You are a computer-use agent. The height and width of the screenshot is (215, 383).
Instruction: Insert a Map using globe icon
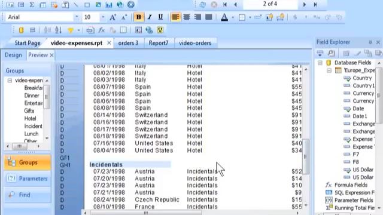click(x=120, y=5)
